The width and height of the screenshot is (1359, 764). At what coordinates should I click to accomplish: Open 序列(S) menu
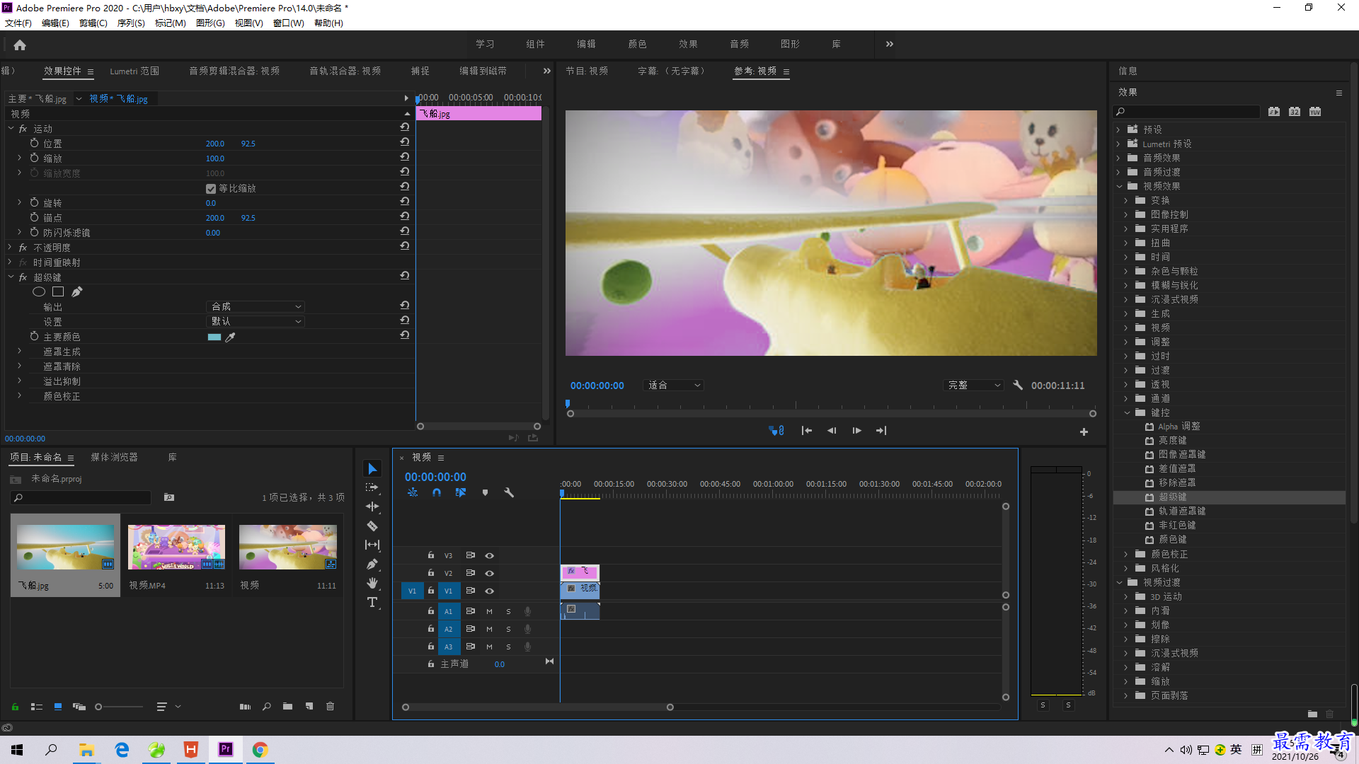(131, 23)
